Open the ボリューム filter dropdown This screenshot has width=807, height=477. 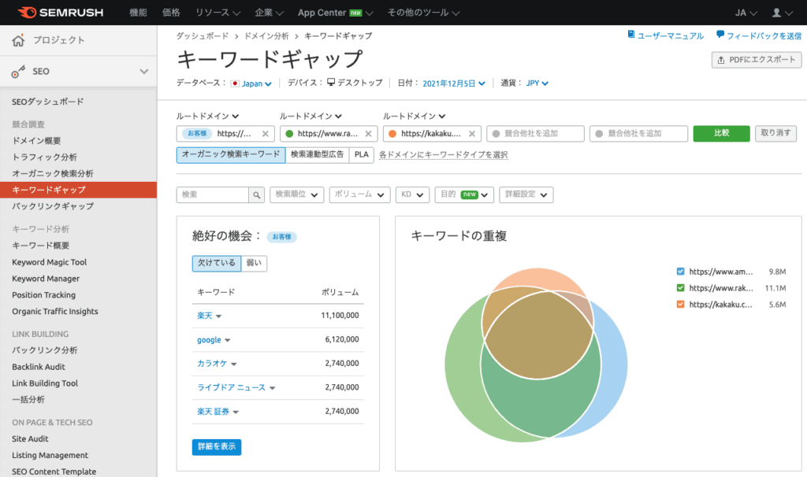pyautogui.click(x=359, y=194)
